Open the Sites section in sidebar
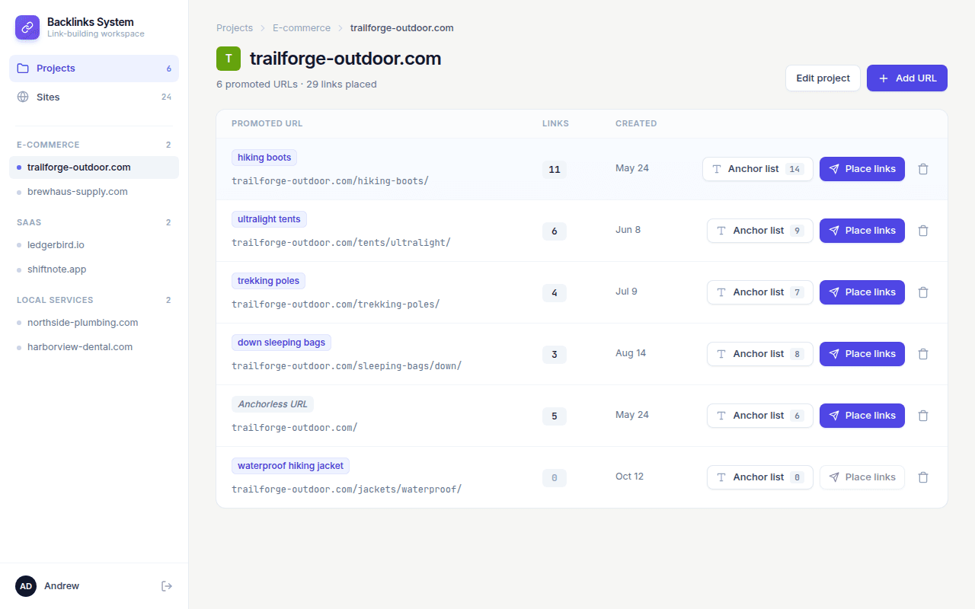Image resolution: width=975 pixels, height=609 pixels. (94, 97)
